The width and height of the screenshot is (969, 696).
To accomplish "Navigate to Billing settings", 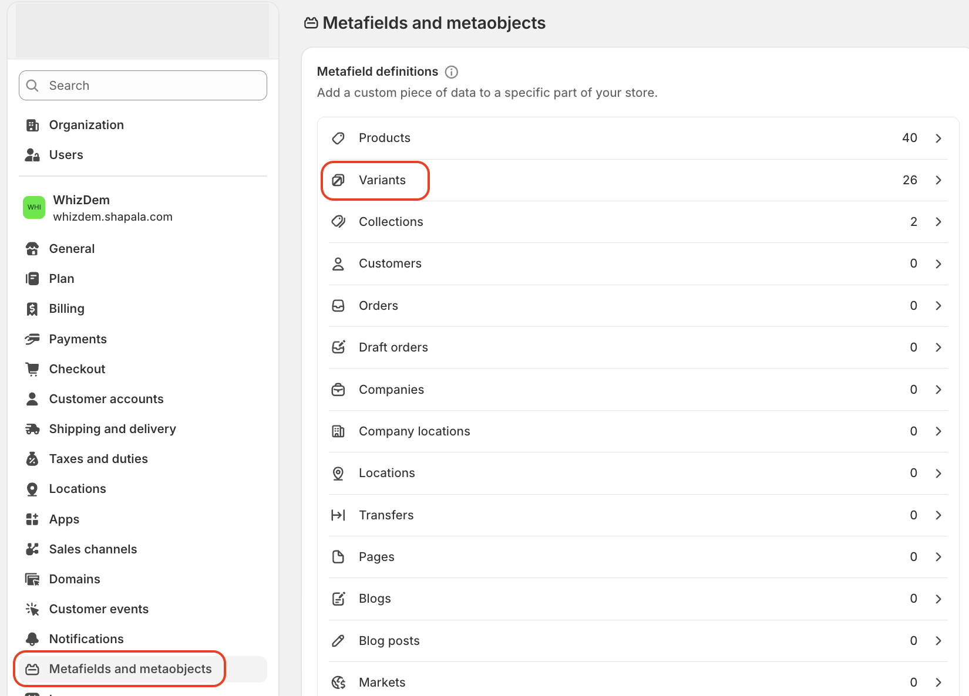I will click(x=143, y=309).
